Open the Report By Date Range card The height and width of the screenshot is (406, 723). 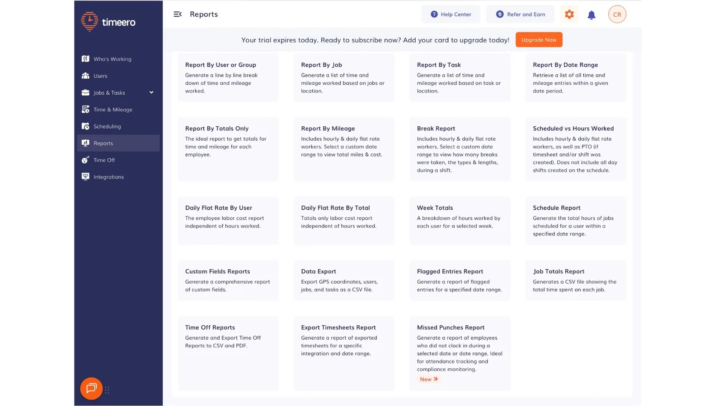[576, 78]
